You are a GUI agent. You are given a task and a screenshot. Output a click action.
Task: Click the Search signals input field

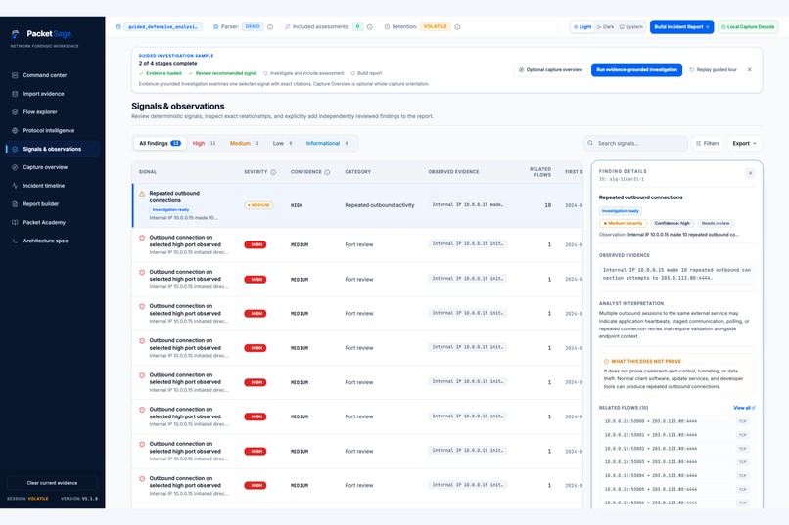click(x=635, y=143)
